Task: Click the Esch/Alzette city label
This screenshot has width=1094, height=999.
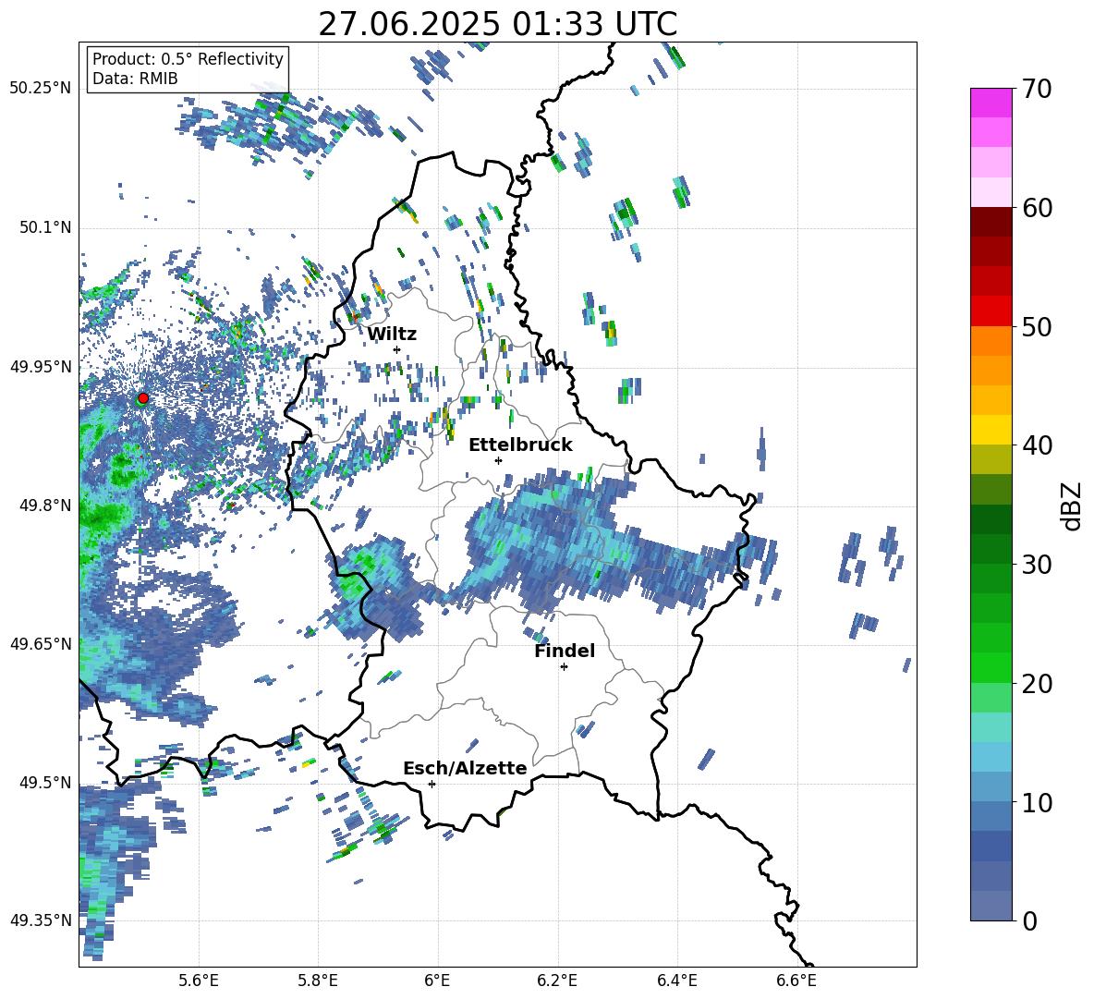Action: [x=465, y=768]
